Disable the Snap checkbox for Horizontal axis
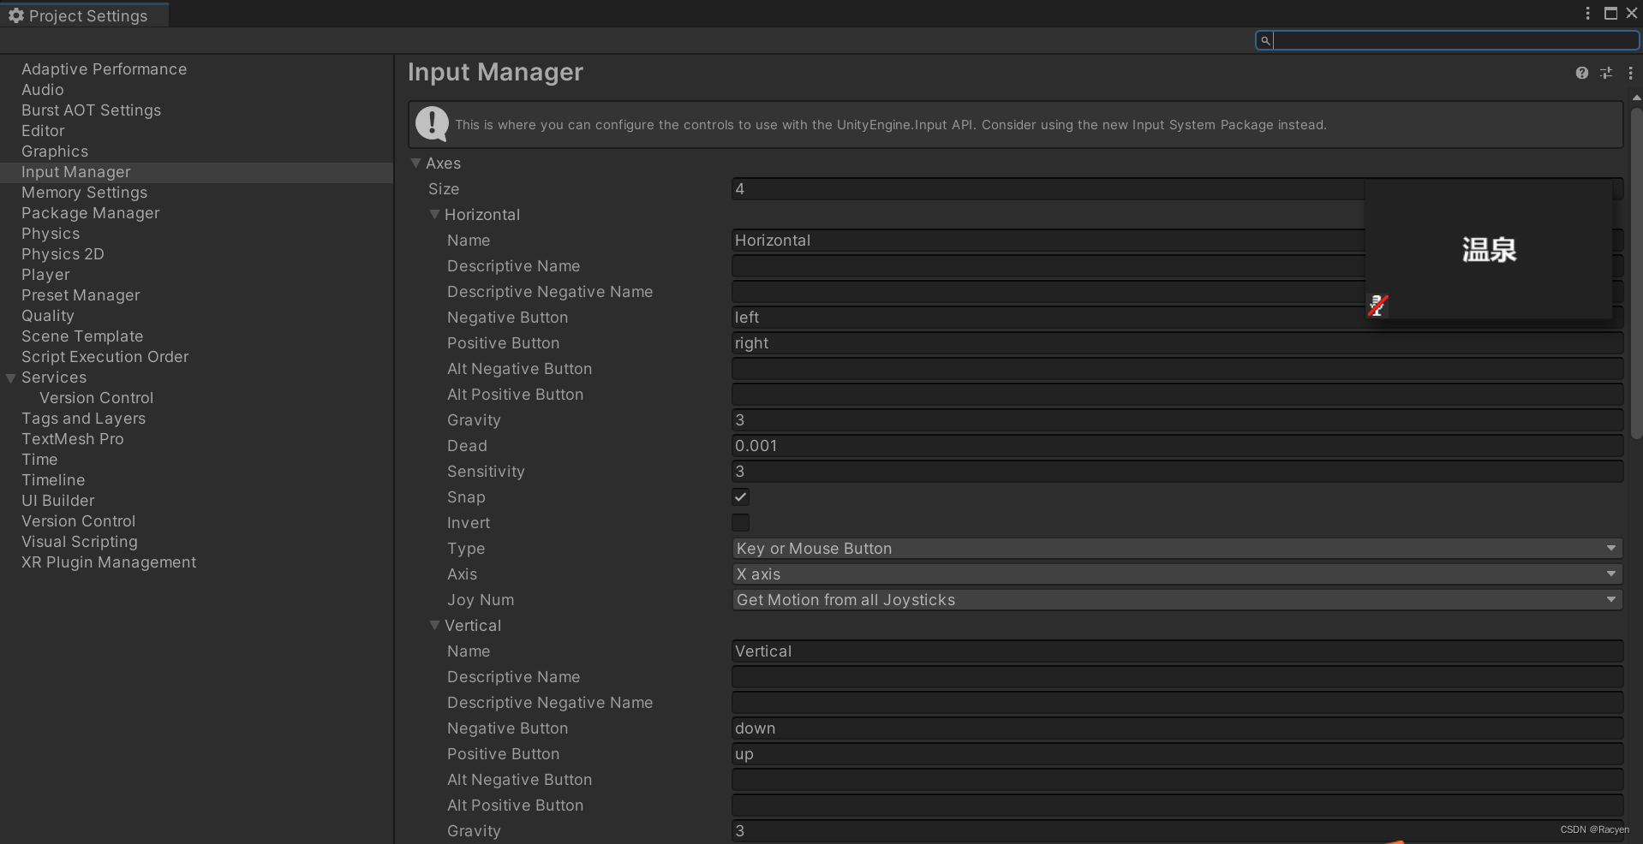The width and height of the screenshot is (1643, 844). tap(740, 496)
